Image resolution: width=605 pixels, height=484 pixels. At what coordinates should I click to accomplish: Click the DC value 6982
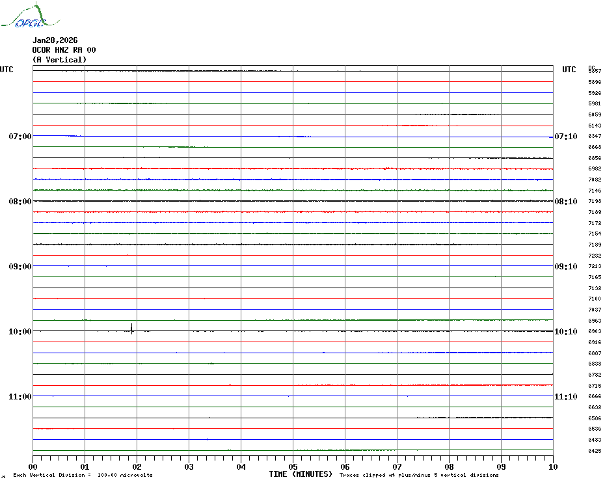coord(595,169)
